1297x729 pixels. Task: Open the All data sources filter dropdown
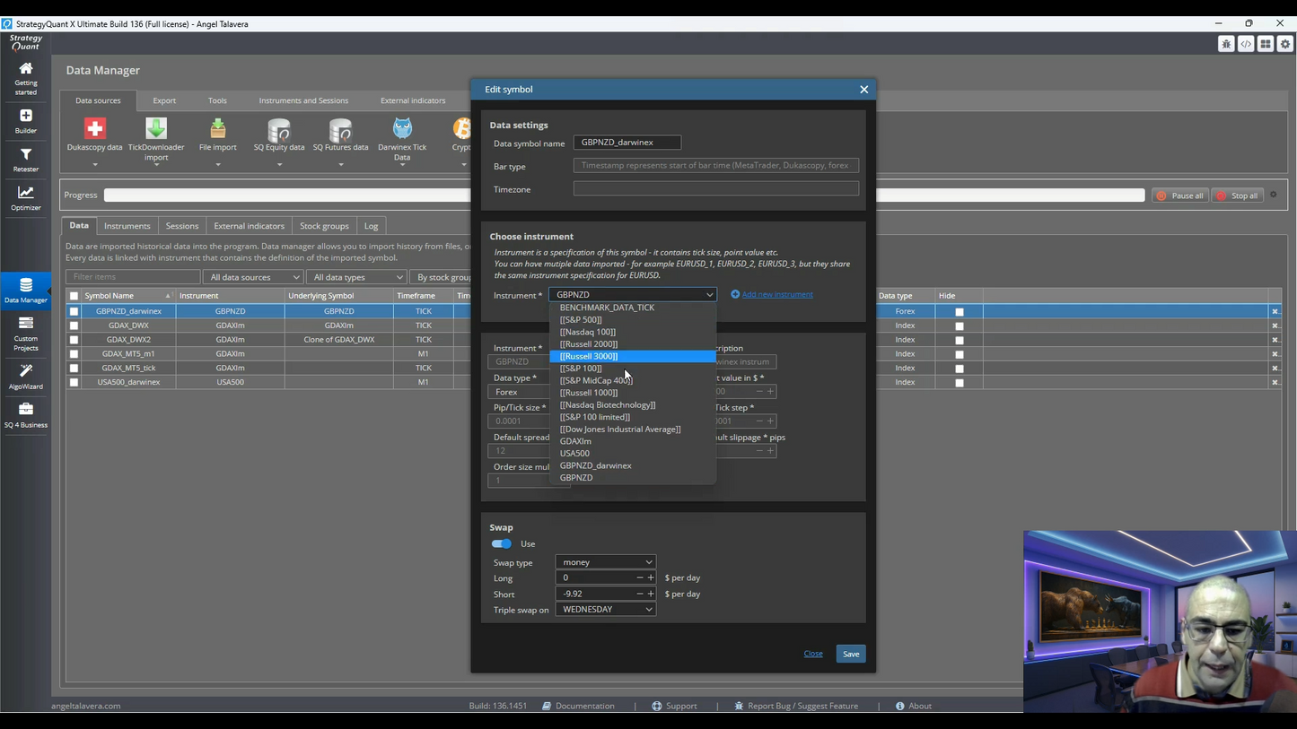253,277
